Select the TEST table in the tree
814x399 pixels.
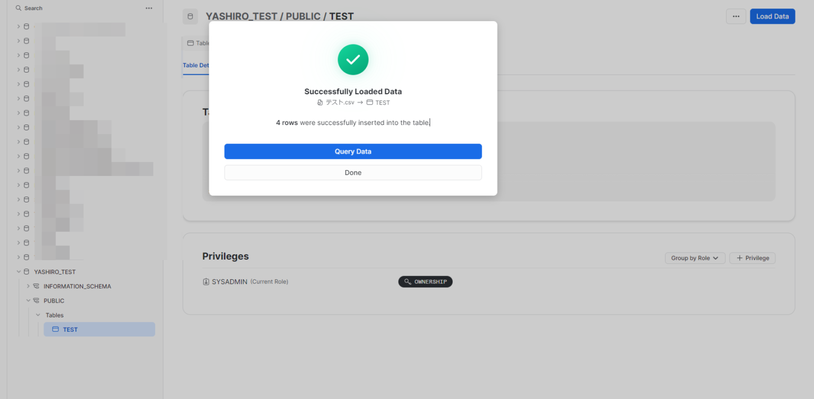pyautogui.click(x=70, y=330)
